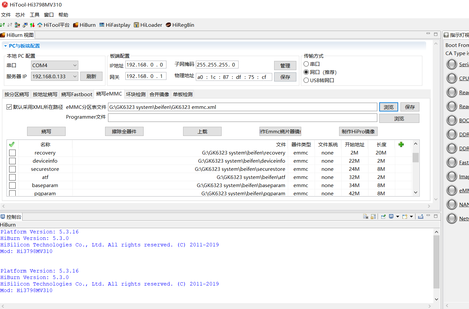The height and width of the screenshot is (309, 469).
Task: Open the 芯片 menu
Action: pyautogui.click(x=20, y=15)
